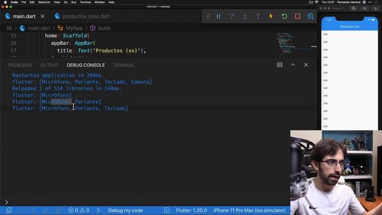The height and width of the screenshot is (215, 382).
Task: Click console line listing Micrófono, Parlante, Teclado, Cámara
Action: pos(82,82)
